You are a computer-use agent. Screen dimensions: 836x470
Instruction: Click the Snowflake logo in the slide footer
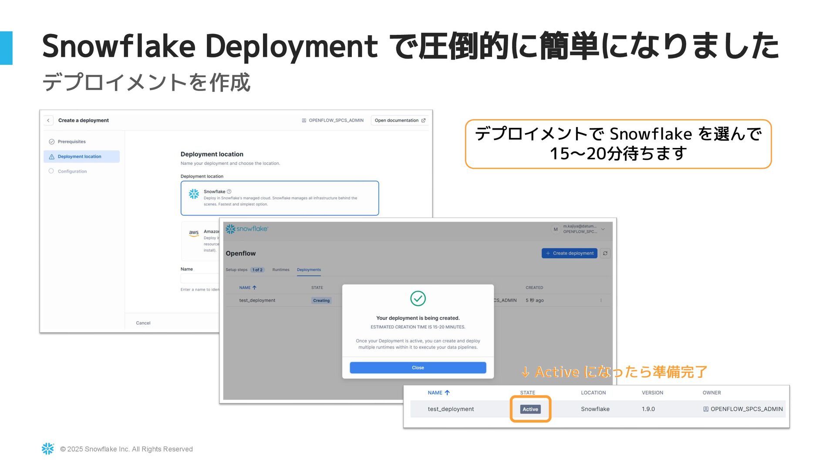[47, 449]
